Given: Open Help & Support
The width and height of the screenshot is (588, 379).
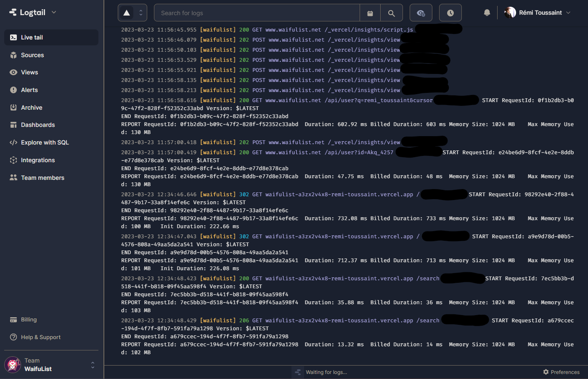Looking at the screenshot, I should 51,337.
